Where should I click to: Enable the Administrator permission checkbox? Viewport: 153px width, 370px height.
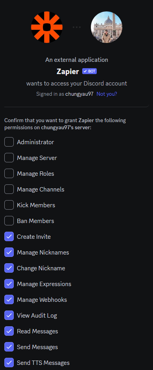click(x=9, y=142)
